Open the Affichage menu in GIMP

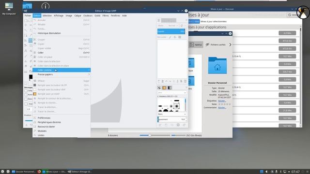[x=59, y=15]
